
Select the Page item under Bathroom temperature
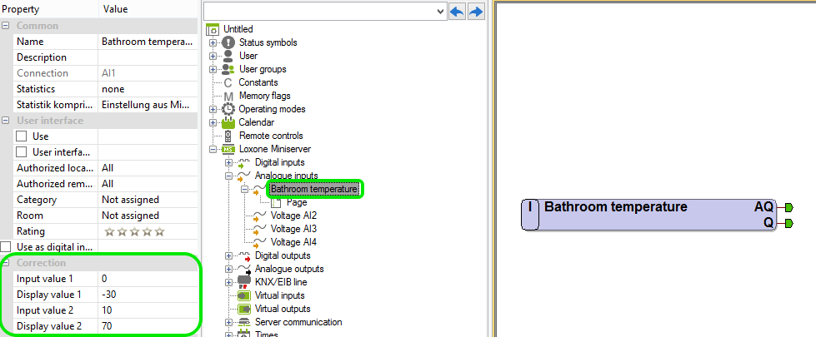click(297, 202)
